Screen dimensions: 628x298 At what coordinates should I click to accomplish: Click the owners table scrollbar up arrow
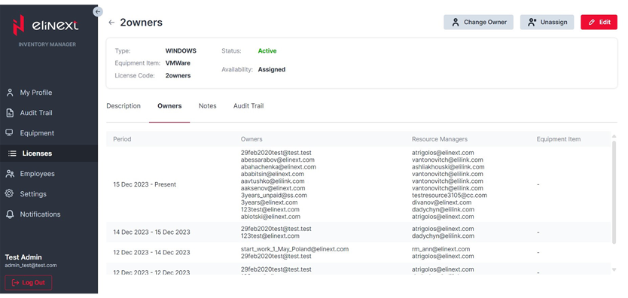click(x=614, y=136)
